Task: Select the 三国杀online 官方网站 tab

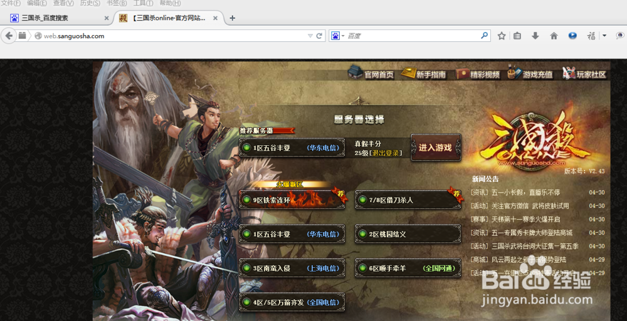Action: coord(168,18)
